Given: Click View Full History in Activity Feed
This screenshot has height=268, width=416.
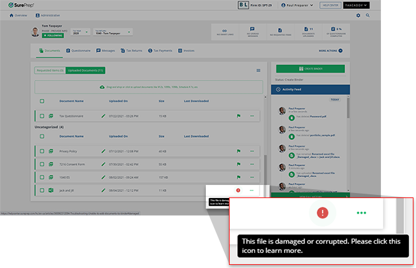Looking at the screenshot, I should click(x=310, y=196).
